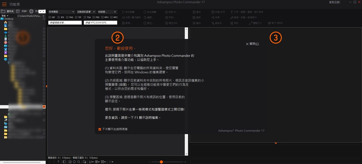Click the 剪下 (物件) cut object tool
362x164 pixels.
275,23
